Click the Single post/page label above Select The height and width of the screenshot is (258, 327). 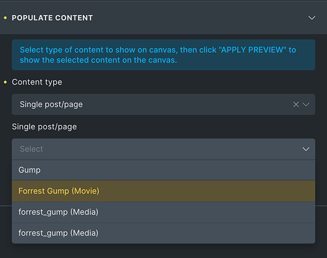tap(44, 127)
